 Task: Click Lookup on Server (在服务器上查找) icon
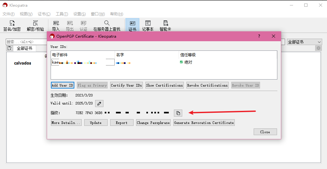[107, 26]
